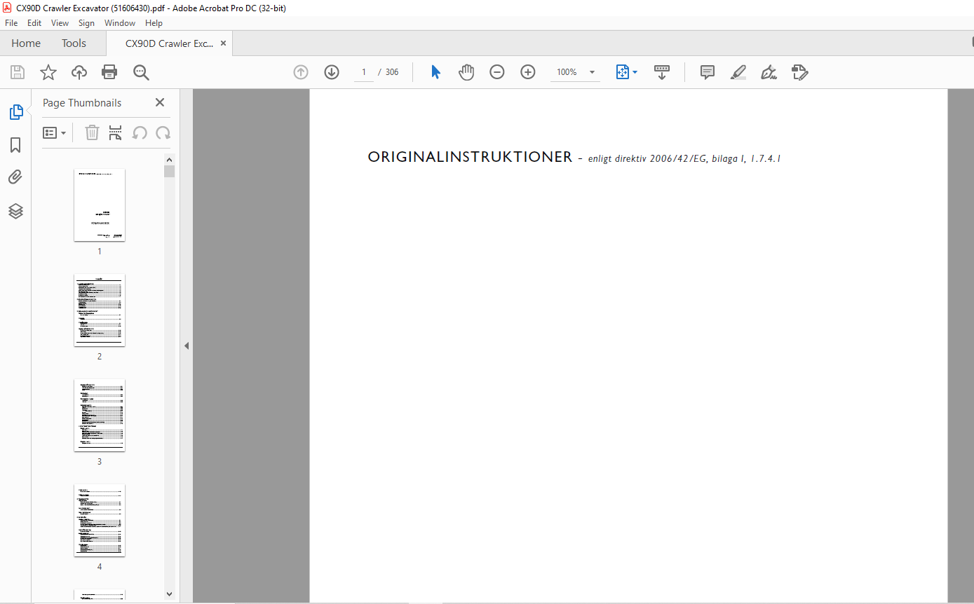Click the Save file icon
Viewport: 974px width, 604px height.
pyautogui.click(x=18, y=72)
